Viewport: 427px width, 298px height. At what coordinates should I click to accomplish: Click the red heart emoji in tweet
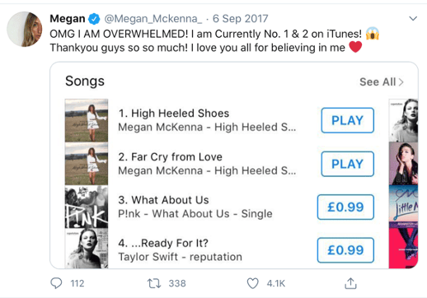355,47
